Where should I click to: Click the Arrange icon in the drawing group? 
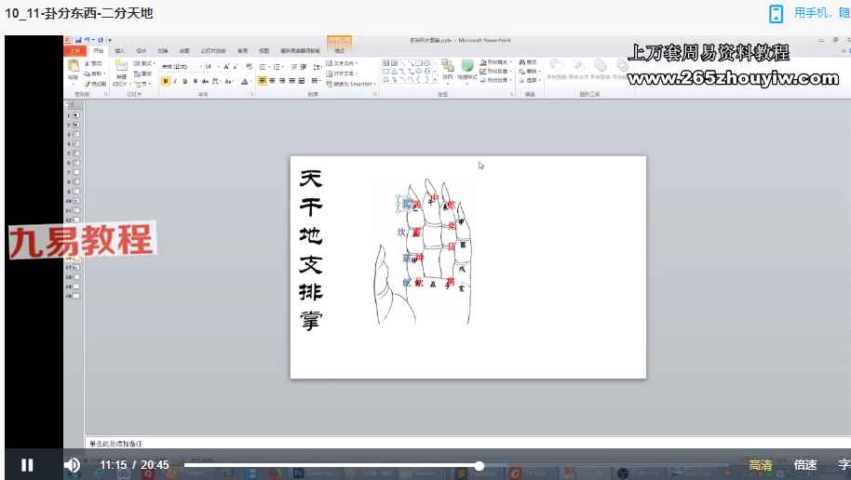point(448,71)
